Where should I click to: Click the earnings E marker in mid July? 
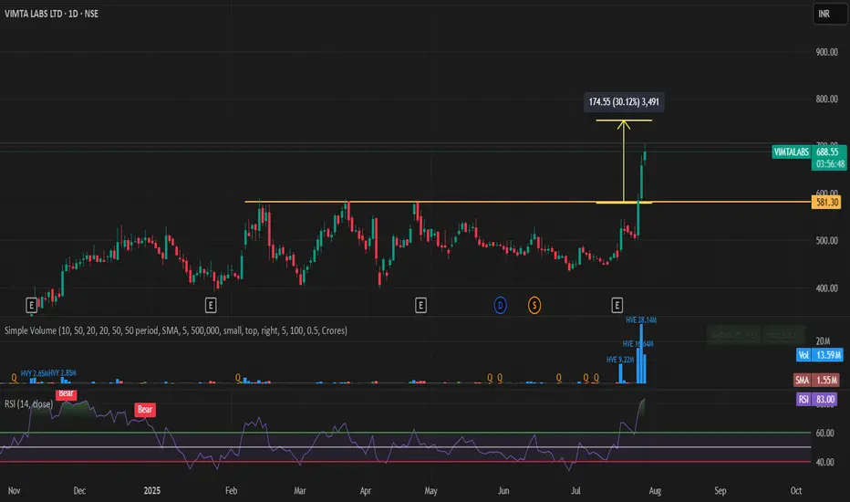pyautogui.click(x=617, y=305)
